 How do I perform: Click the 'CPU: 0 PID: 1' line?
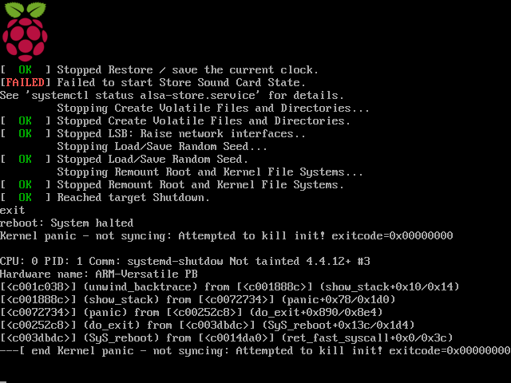click(185, 261)
